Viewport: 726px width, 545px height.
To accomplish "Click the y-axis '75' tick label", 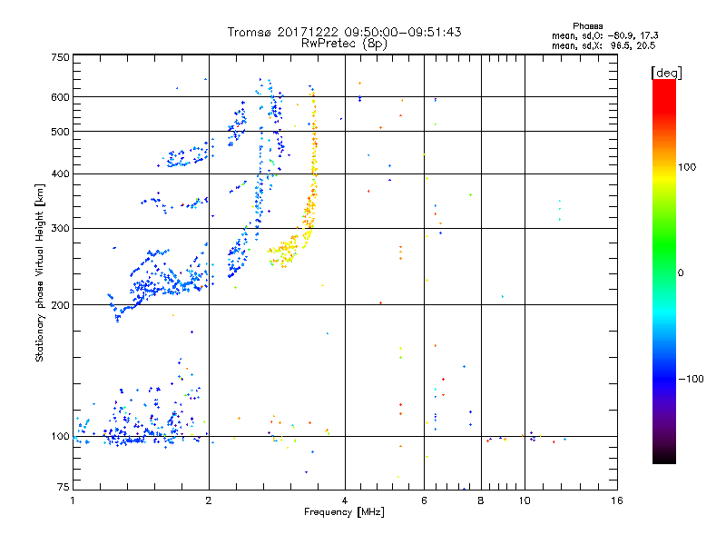I will coord(64,487).
